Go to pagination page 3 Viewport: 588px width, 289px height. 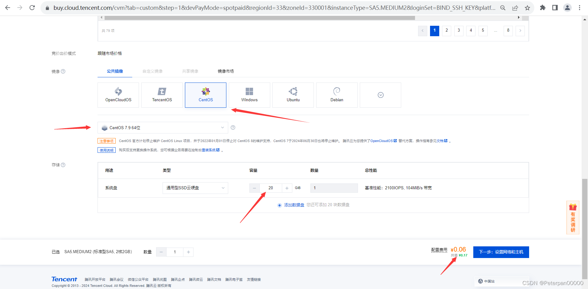coord(459,30)
